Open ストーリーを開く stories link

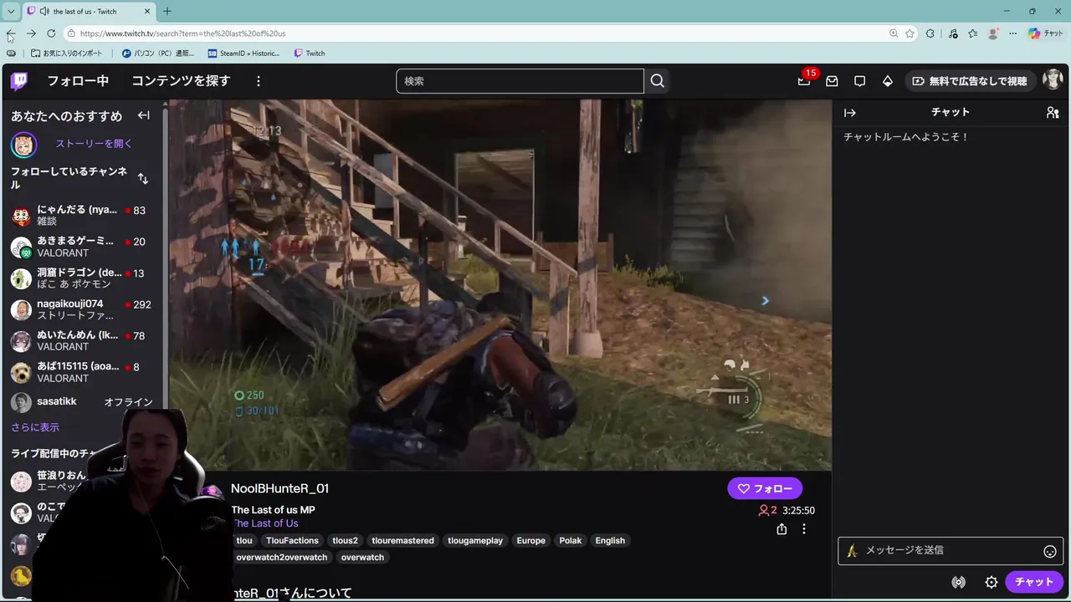pos(94,144)
